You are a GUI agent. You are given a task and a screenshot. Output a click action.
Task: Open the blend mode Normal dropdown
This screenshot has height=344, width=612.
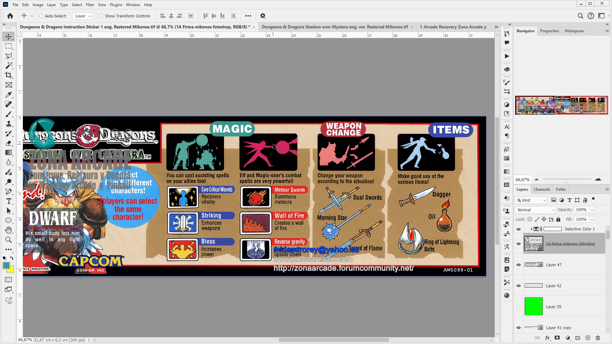pyautogui.click(x=535, y=210)
